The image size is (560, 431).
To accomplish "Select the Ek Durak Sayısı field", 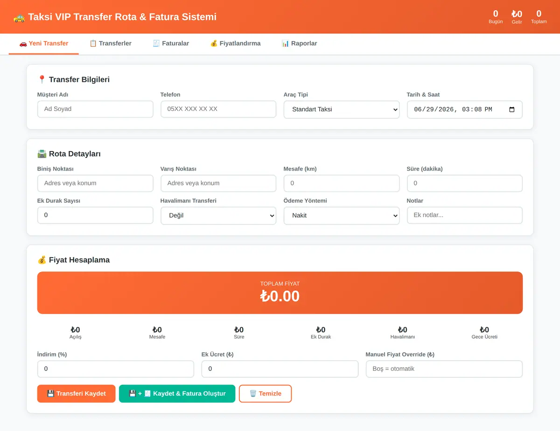I will click(95, 215).
